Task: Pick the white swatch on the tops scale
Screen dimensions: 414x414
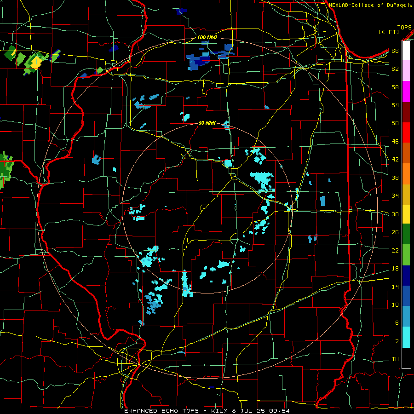Action: 406,51
